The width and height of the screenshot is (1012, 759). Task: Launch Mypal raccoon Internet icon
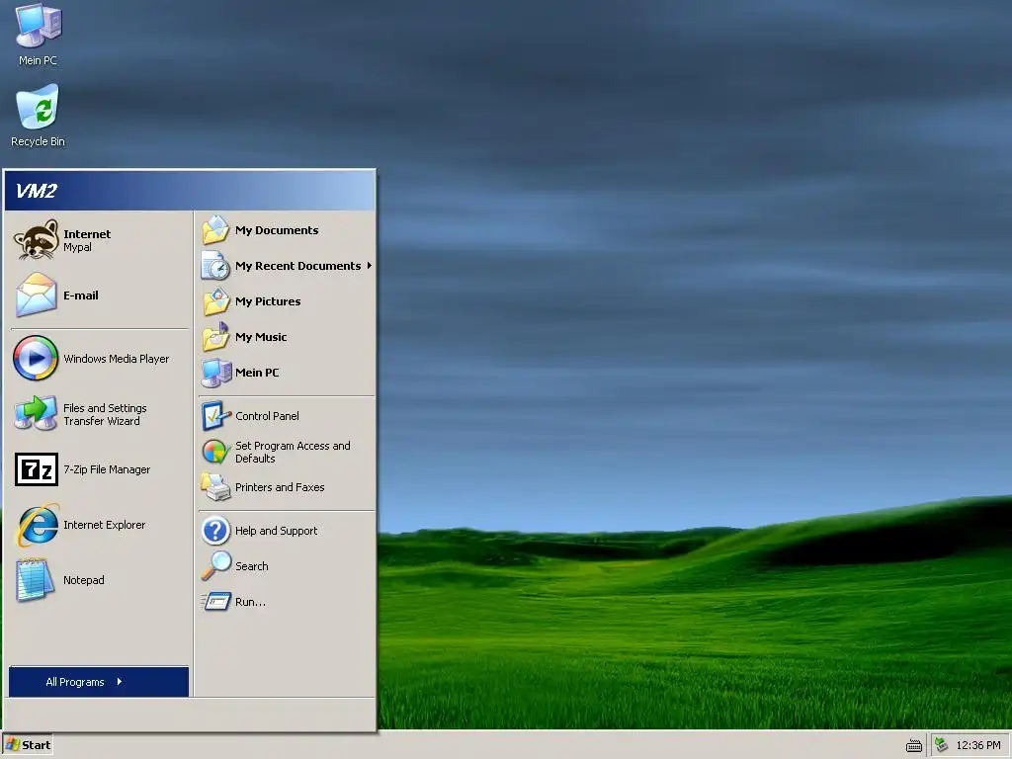[36, 240]
